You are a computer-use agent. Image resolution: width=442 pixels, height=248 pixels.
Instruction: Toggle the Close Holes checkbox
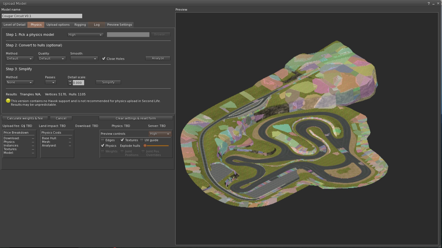click(104, 58)
